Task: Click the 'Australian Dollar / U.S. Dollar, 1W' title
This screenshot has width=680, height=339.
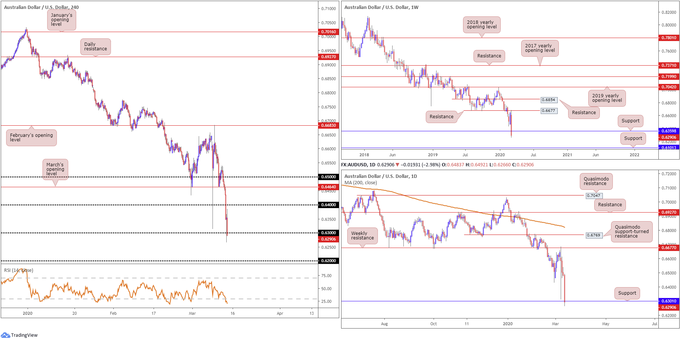Action: click(381, 7)
